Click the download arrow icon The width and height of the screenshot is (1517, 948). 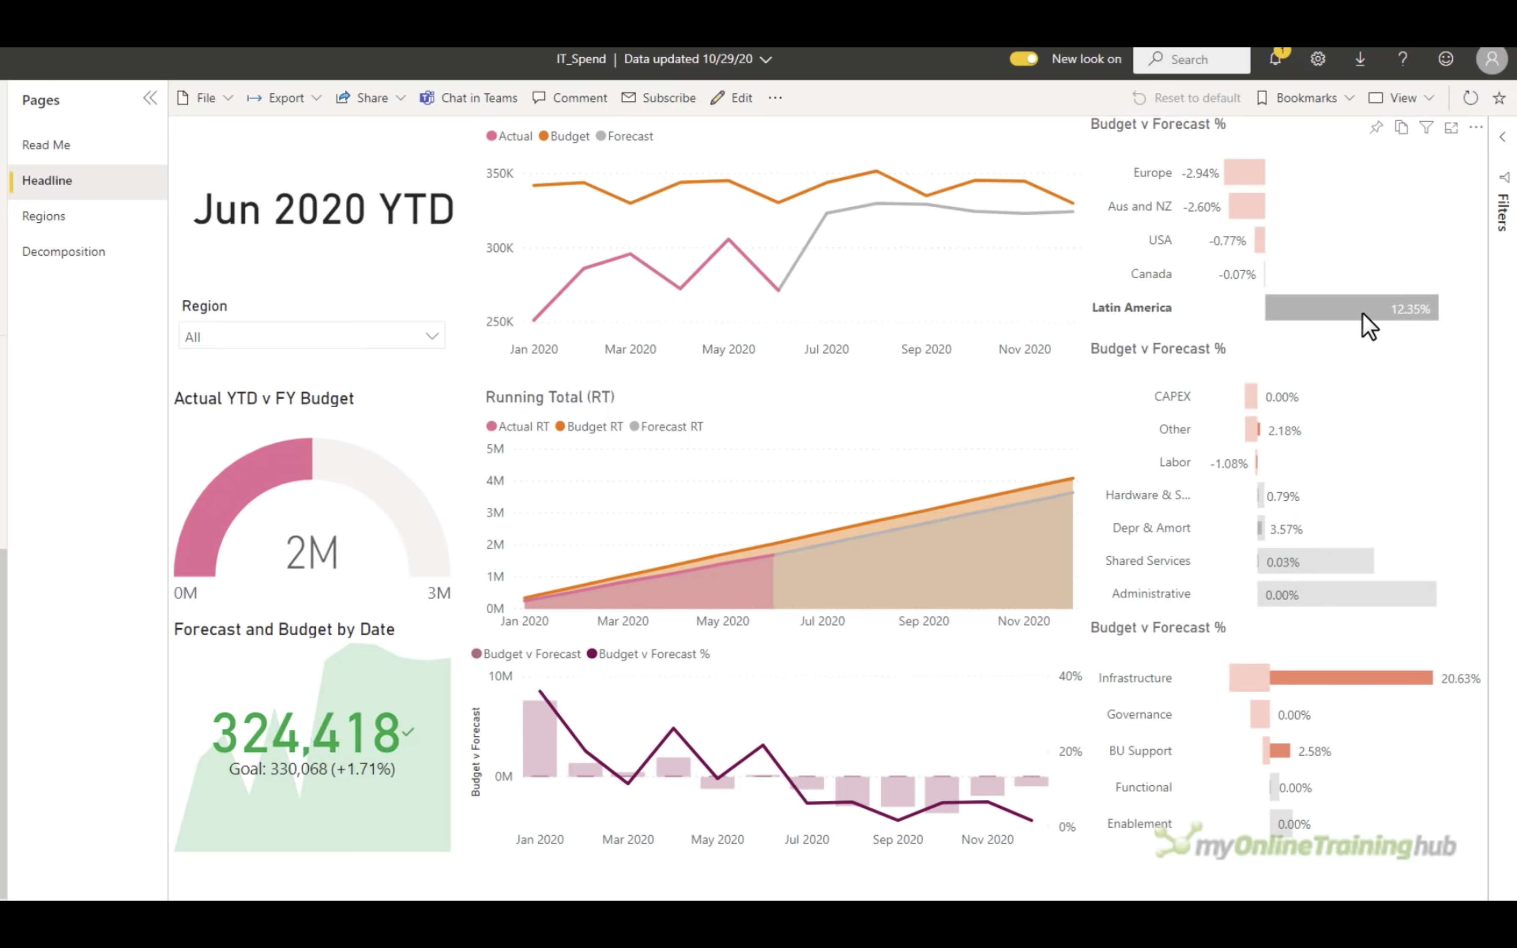click(1360, 59)
